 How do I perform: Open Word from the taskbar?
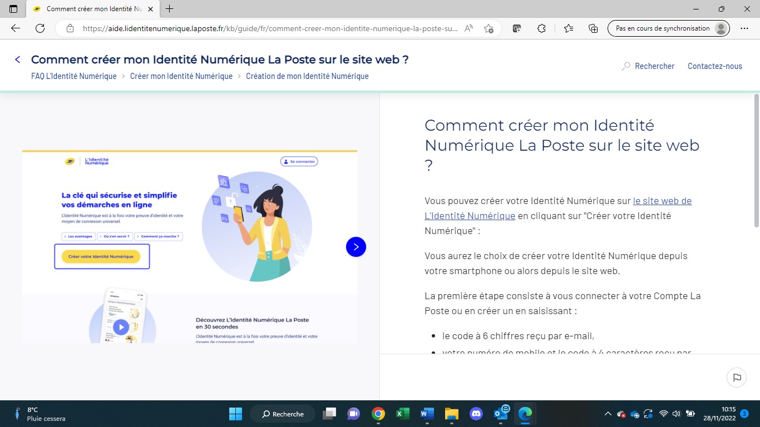pyautogui.click(x=427, y=414)
